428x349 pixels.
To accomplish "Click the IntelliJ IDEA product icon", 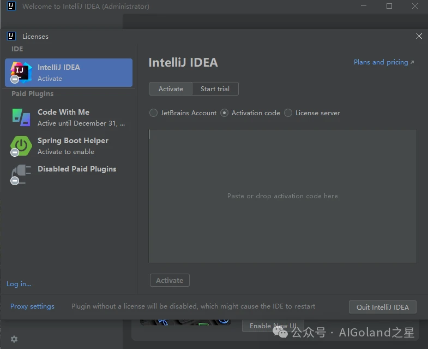I will (21, 72).
